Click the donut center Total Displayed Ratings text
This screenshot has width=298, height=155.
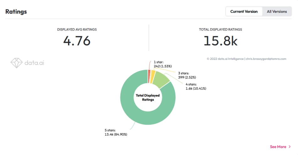(x=148, y=97)
